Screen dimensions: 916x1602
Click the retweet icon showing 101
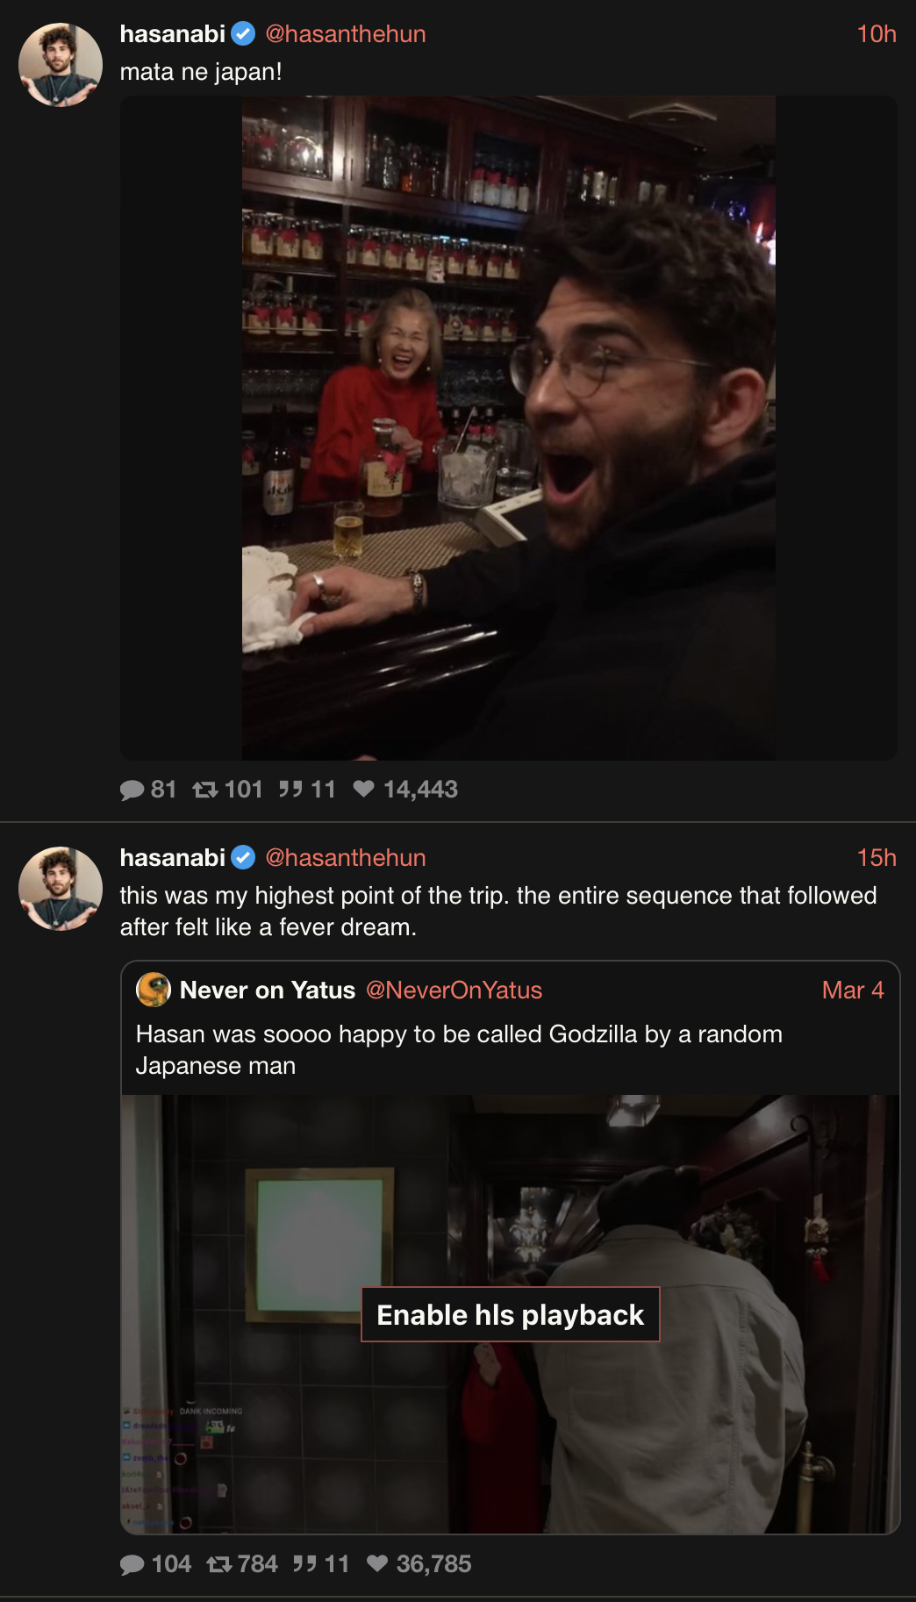tap(205, 790)
